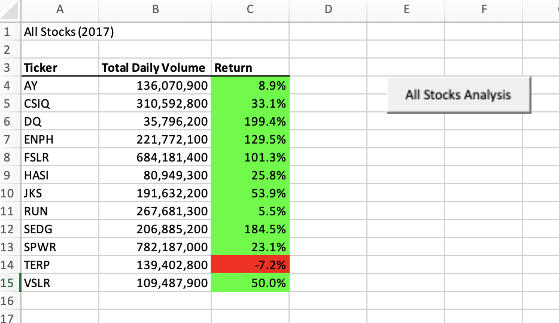Select the FSLR ticker cell
559x323 pixels.
pyautogui.click(x=60, y=157)
